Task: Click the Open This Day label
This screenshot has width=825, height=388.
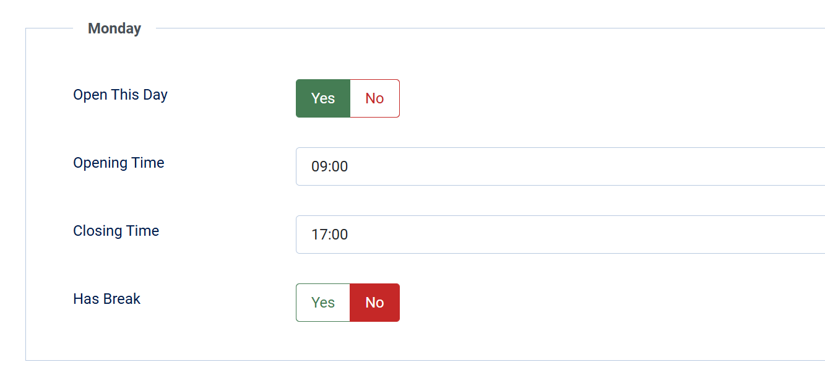Action: (120, 95)
